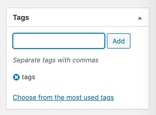
Task: Click the Tags panel heading
Action: pos(21,18)
